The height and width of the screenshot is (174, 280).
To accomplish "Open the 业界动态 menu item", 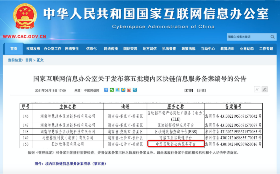I will tap(247, 49).
